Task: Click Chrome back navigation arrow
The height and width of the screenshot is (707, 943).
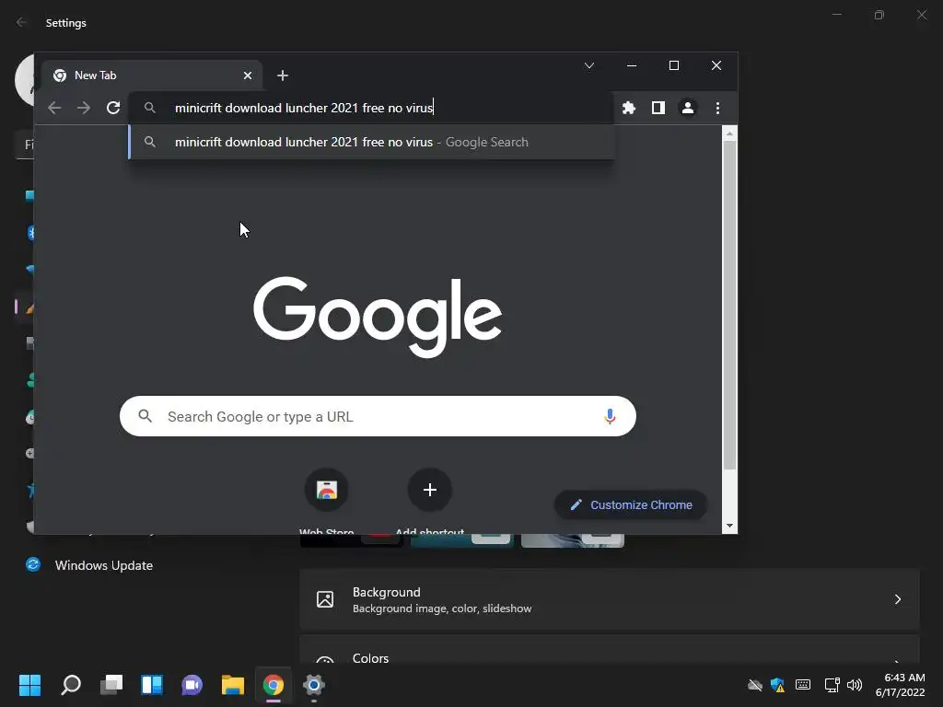Action: (x=54, y=108)
